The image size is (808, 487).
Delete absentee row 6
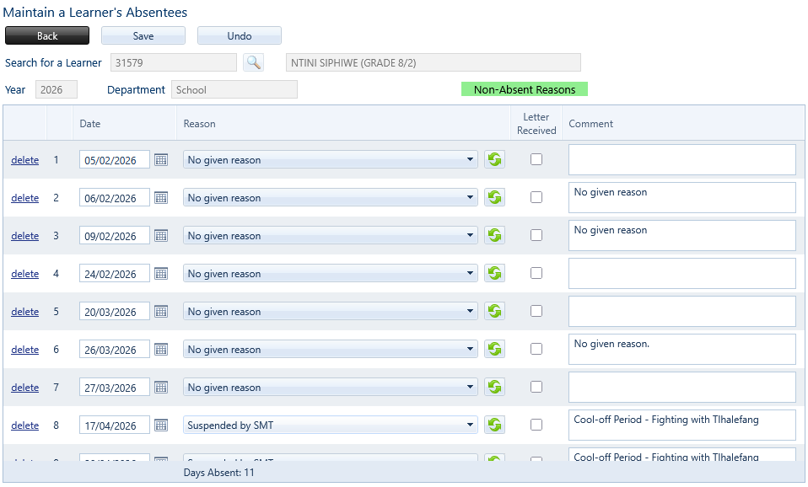pyautogui.click(x=24, y=350)
